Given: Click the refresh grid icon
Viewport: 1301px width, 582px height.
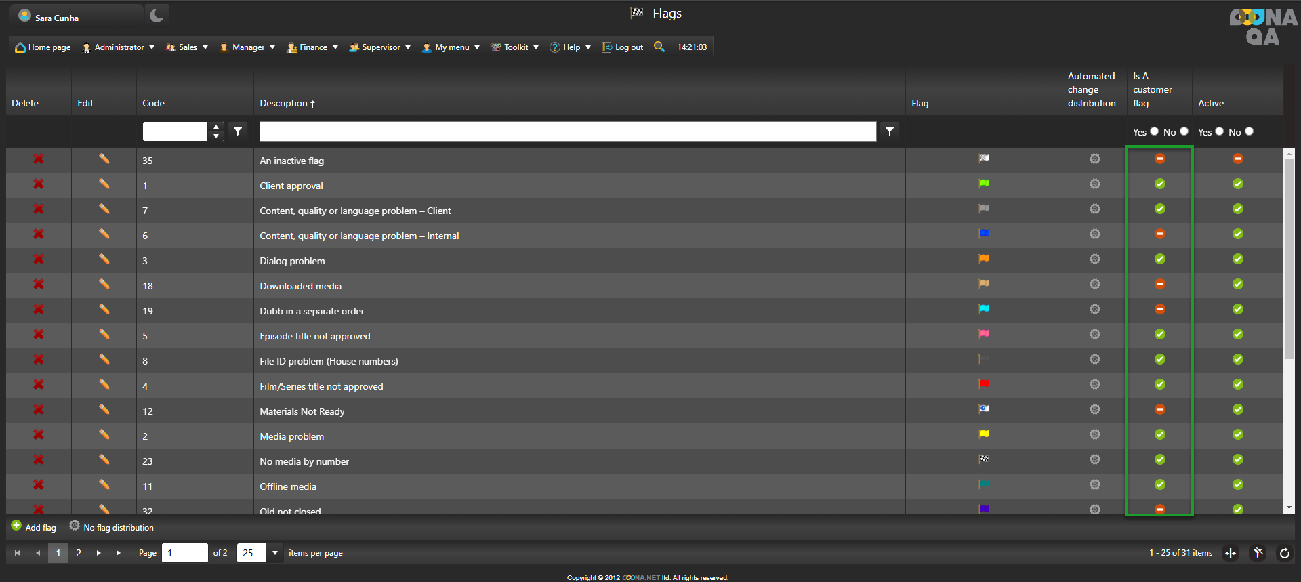Looking at the screenshot, I should [1284, 554].
